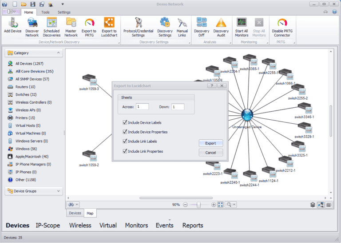
Task: Run Discovery Diff analysis
Action: click(202, 27)
